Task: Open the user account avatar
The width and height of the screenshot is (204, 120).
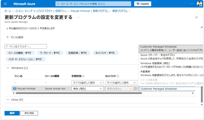Action: [199, 4]
